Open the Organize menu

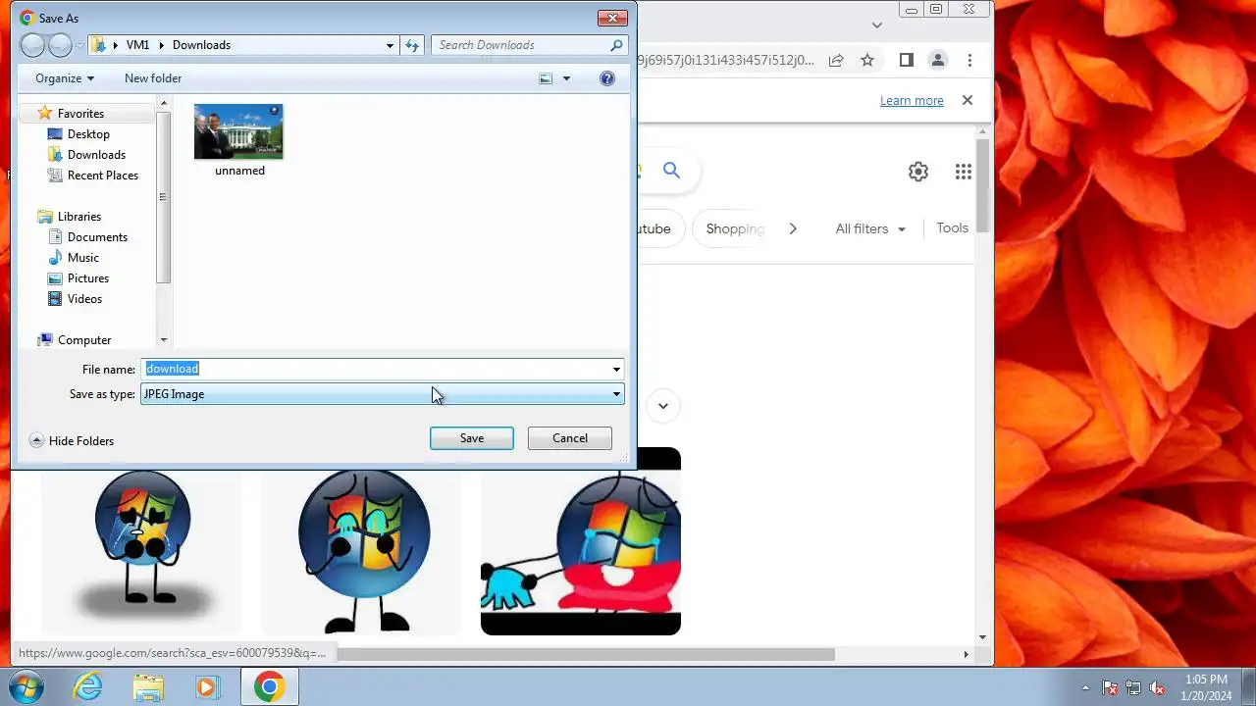pyautogui.click(x=65, y=78)
